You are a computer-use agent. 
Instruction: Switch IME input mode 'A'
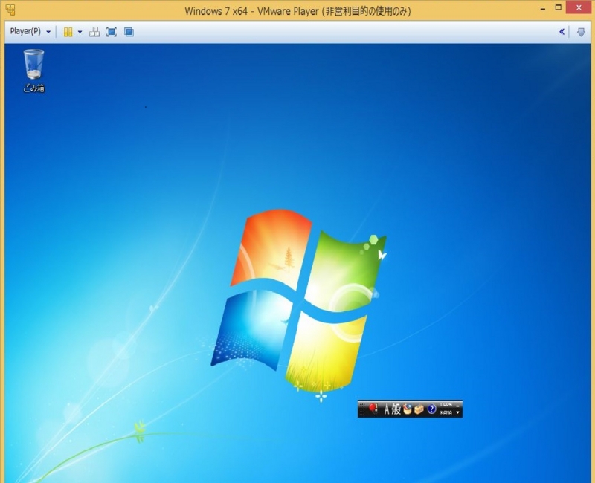coord(387,409)
